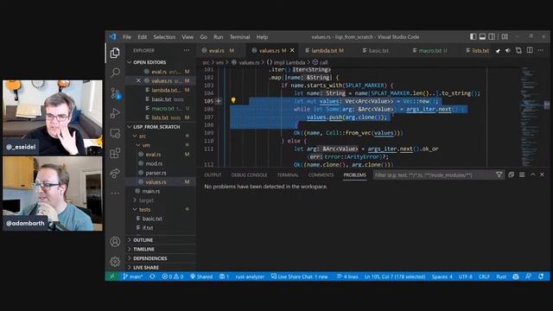The width and height of the screenshot is (553, 311).
Task: Click the megaphone icon in editor toolbar
Action: (508, 51)
